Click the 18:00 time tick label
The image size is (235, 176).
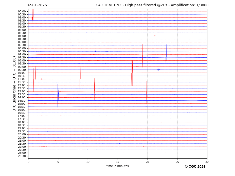(x=22, y=122)
